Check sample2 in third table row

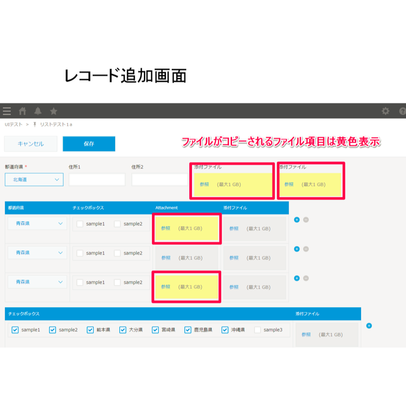pyautogui.click(x=117, y=282)
